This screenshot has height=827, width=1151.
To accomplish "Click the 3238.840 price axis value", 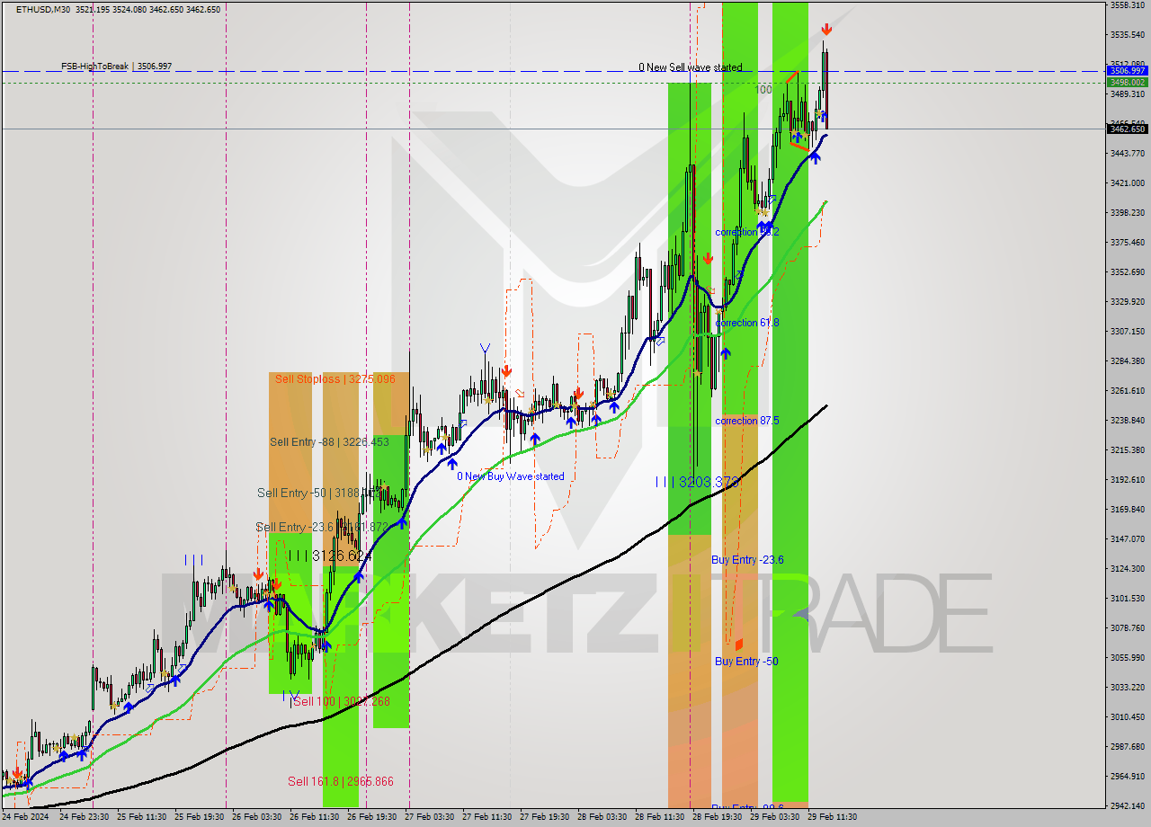I will point(1127,421).
